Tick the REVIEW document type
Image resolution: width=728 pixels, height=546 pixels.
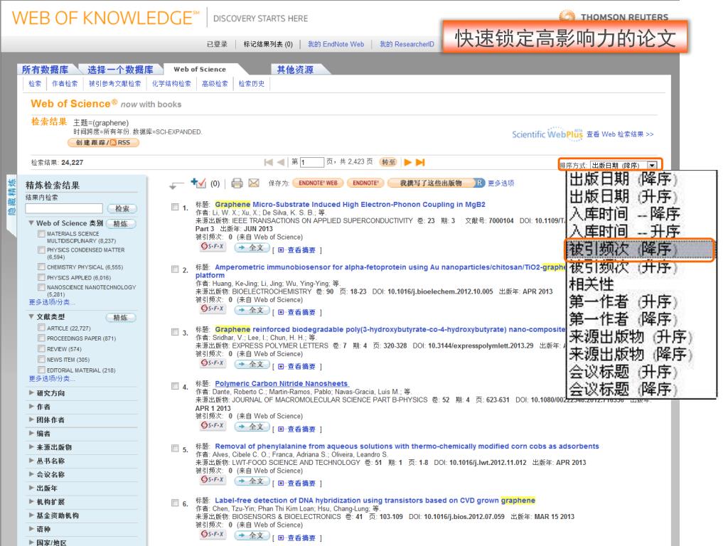click(41, 348)
